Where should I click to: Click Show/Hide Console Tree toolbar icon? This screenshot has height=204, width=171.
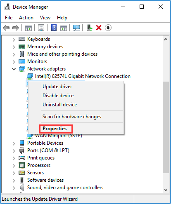[28, 28]
